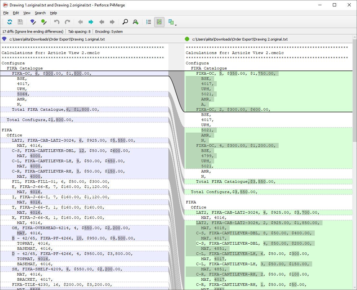
Task: Click the '5064,' line in the left pane
Action: pyautogui.click(x=23, y=94)
